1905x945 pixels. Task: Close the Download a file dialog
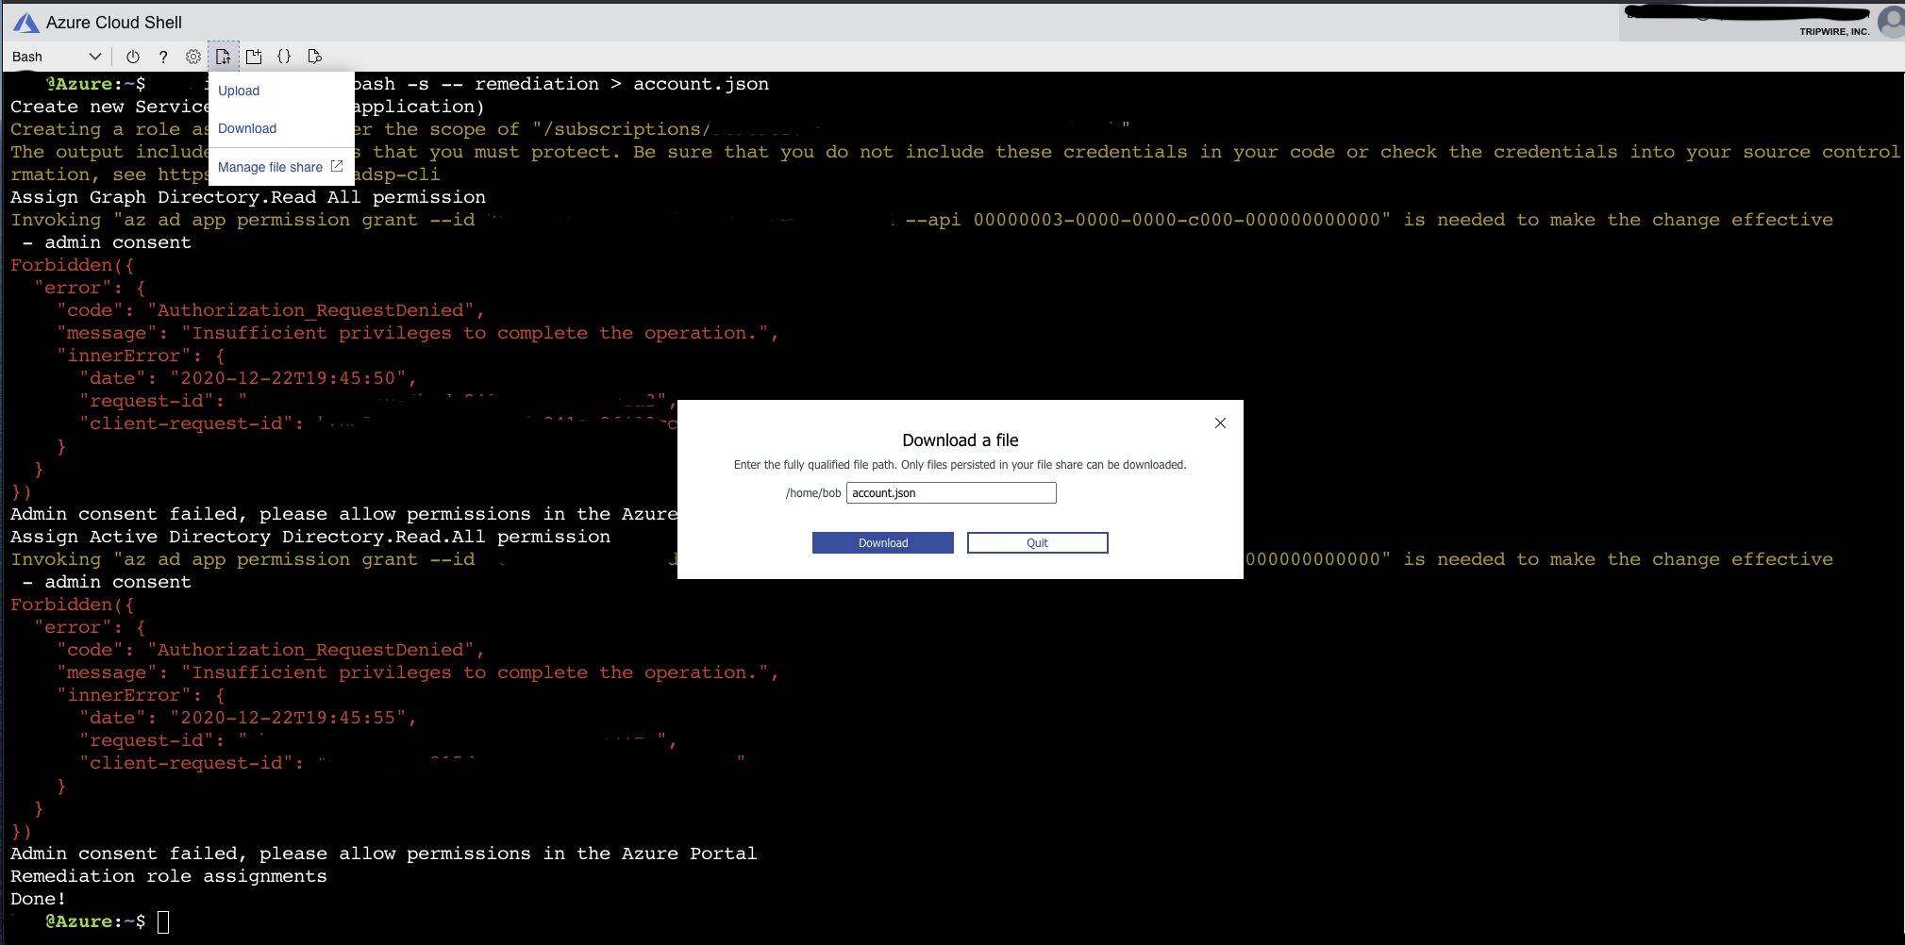pyautogui.click(x=1220, y=423)
